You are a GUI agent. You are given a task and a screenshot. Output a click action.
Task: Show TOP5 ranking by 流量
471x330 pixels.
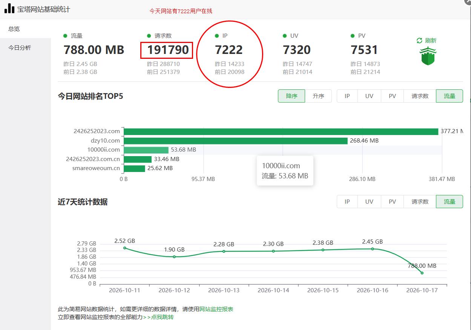(x=450, y=96)
